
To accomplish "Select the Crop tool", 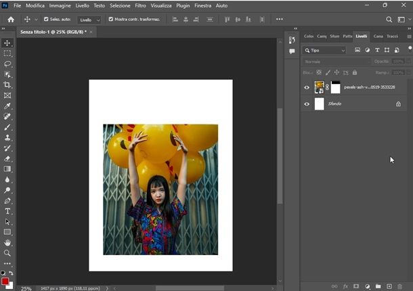I will (x=7, y=85).
